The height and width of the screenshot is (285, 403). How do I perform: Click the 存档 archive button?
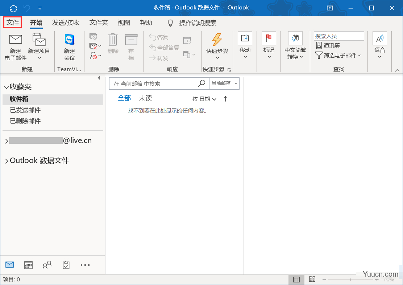pyautogui.click(x=131, y=47)
